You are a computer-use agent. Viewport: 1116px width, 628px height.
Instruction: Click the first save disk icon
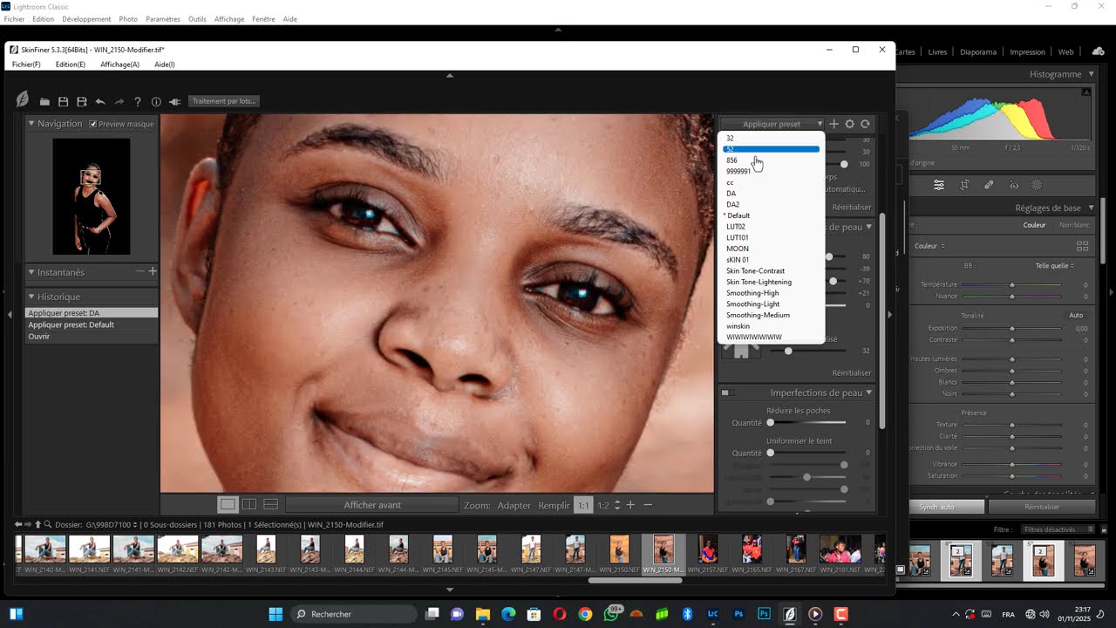point(63,102)
